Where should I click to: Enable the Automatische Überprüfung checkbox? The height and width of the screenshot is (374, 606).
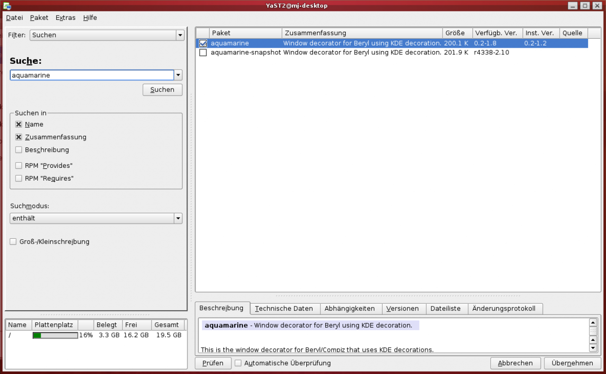pyautogui.click(x=238, y=363)
